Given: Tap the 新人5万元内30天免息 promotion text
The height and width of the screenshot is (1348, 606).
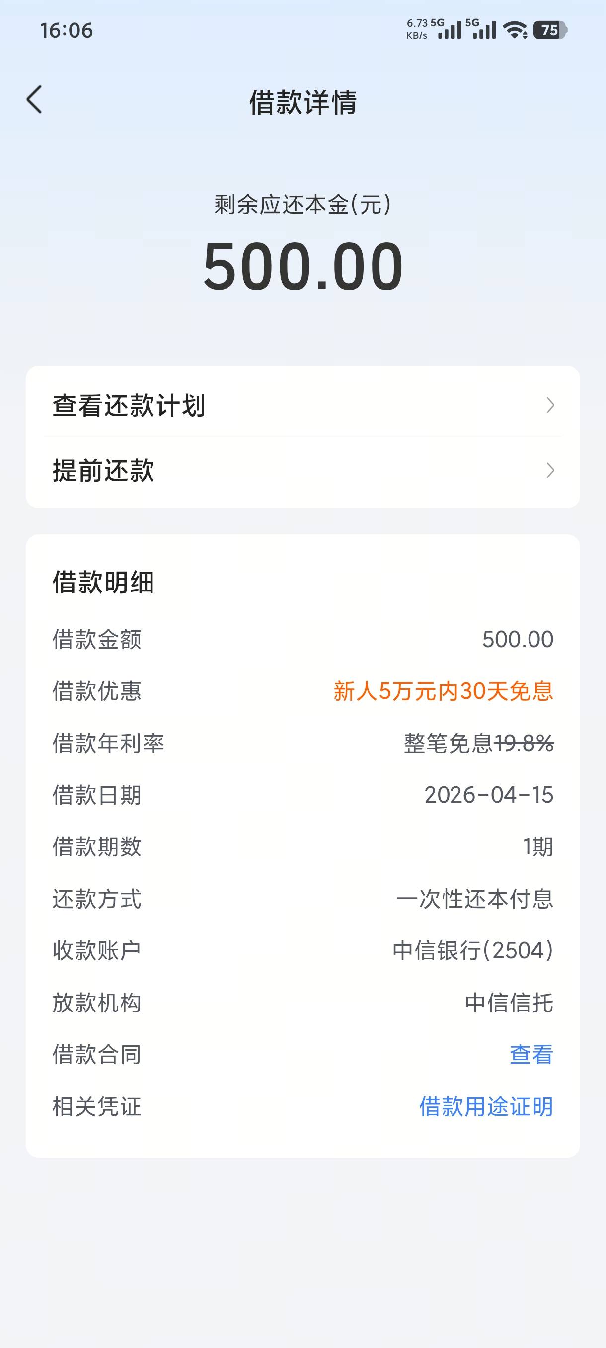Looking at the screenshot, I should pos(443,691).
